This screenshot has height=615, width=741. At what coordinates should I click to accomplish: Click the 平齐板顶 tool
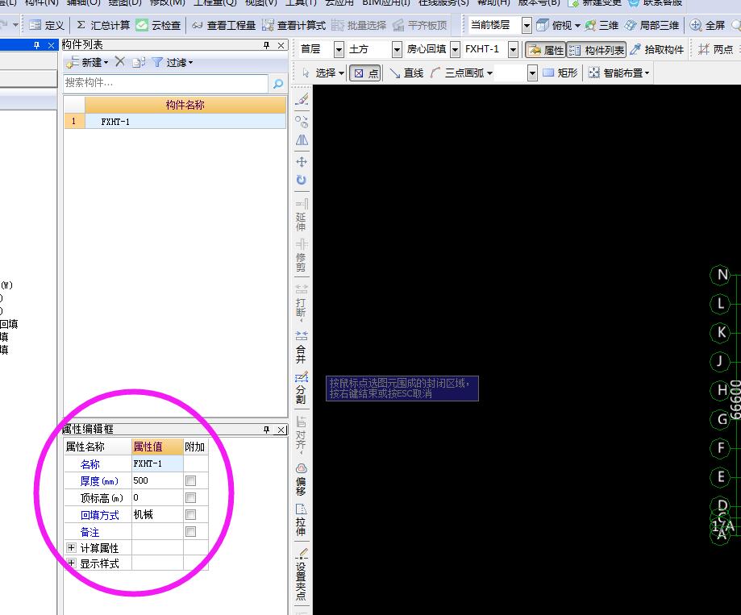pyautogui.click(x=419, y=25)
